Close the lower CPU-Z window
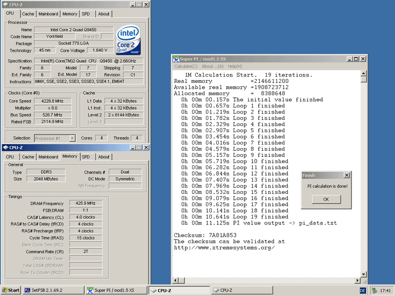 [146, 148]
